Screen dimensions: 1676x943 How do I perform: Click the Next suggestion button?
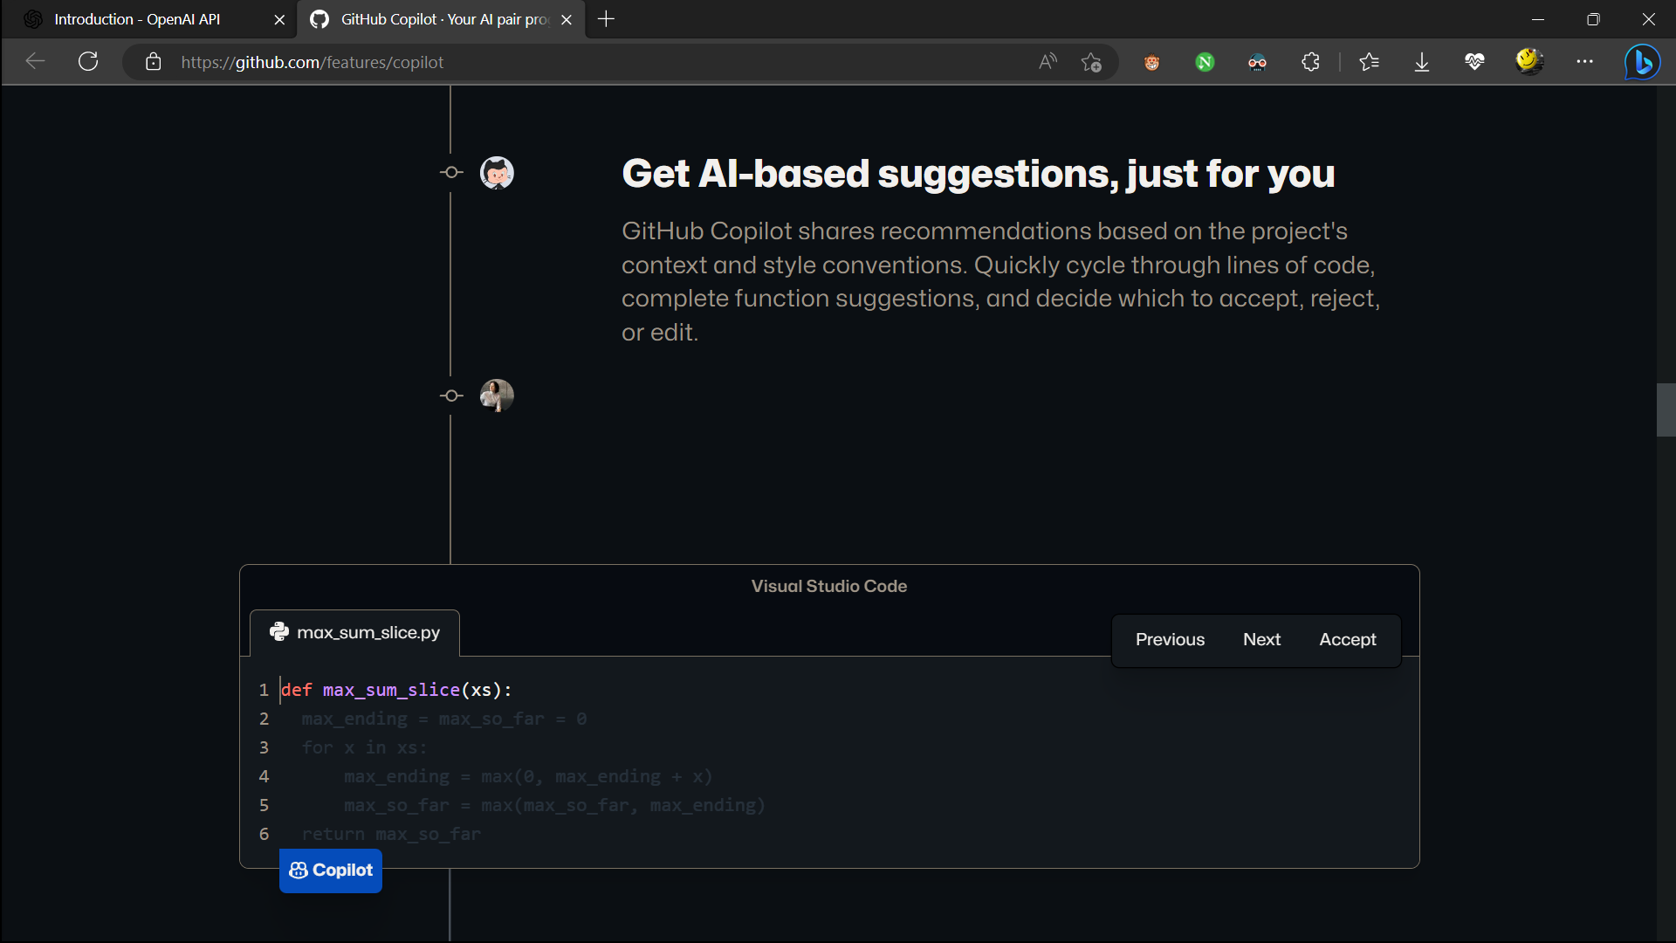tap(1261, 639)
